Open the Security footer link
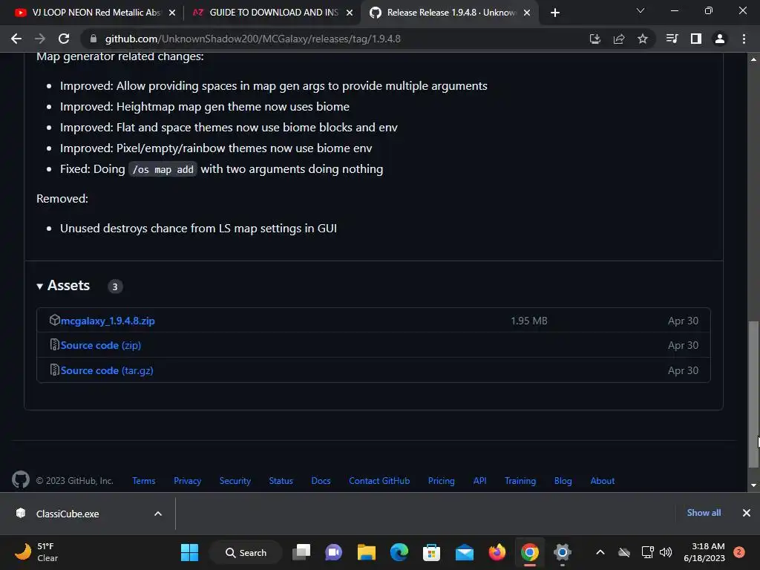 (x=235, y=481)
